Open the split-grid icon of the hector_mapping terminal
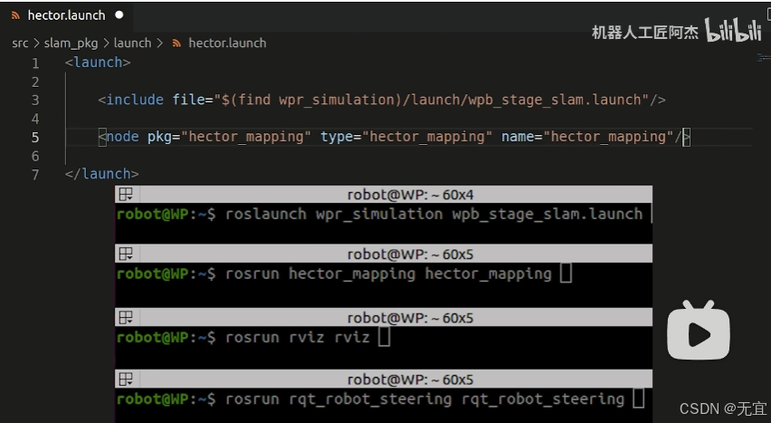 tap(126, 255)
